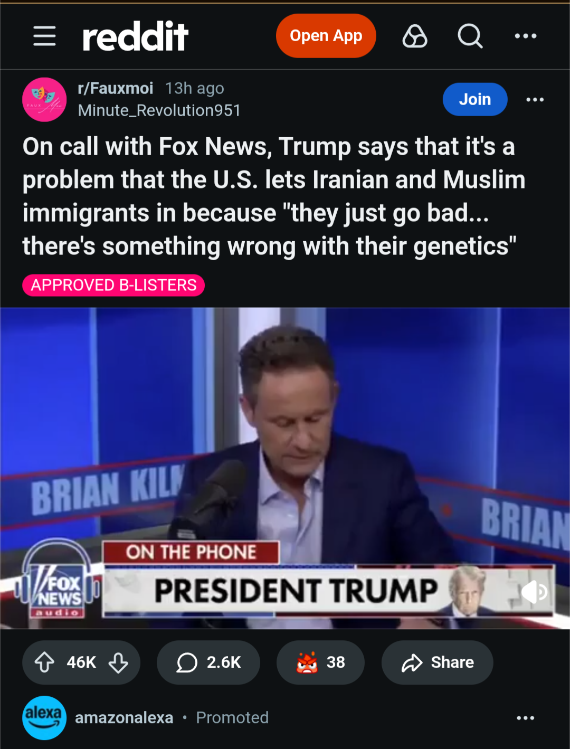This screenshot has width=570, height=749.
Task: Expand the header three-dot overflow menu
Action: click(x=526, y=36)
